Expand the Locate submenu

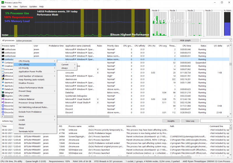point(35,120)
